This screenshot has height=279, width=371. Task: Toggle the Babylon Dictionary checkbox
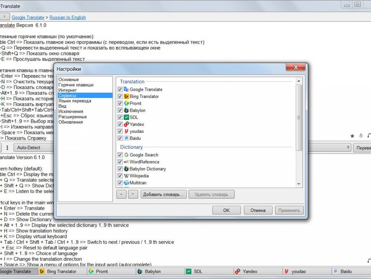tap(120, 169)
